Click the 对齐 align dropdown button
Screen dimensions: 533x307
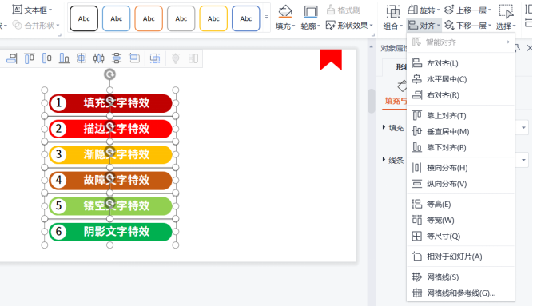click(x=424, y=26)
